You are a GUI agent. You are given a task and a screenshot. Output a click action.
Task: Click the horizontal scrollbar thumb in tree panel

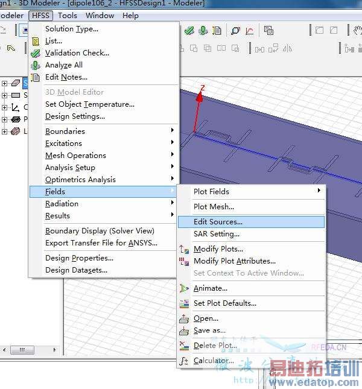point(23,350)
